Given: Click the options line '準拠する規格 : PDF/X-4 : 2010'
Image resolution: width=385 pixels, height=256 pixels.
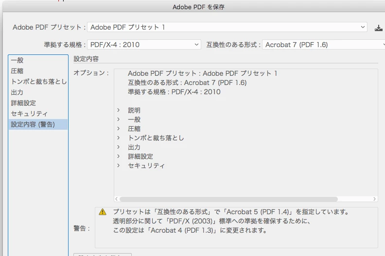Looking at the screenshot, I should pyautogui.click(x=174, y=92).
